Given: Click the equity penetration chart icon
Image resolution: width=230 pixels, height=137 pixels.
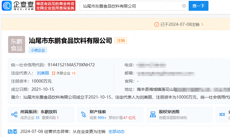Looking at the screenshot, I should (153, 114).
